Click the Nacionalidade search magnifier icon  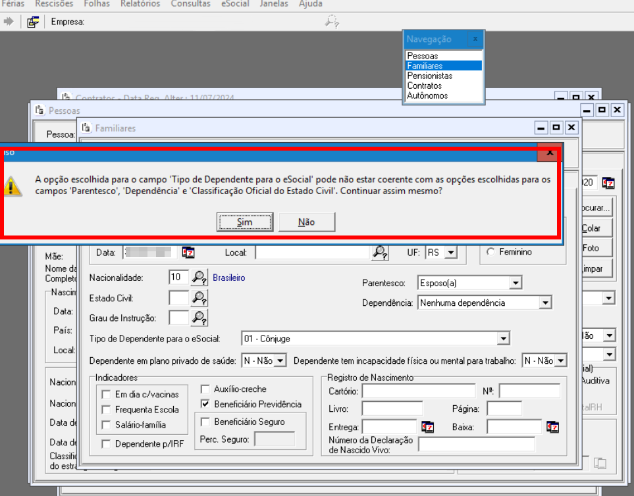click(x=199, y=278)
